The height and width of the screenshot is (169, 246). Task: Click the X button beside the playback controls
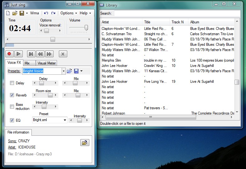[63, 54]
